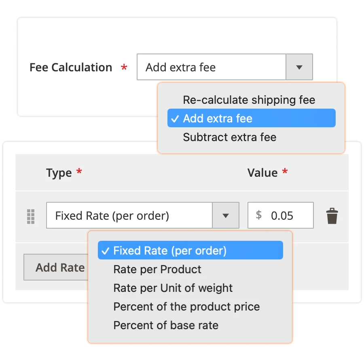Choose Rate per Unit of weight
The height and width of the screenshot is (347, 364).
tap(172, 288)
